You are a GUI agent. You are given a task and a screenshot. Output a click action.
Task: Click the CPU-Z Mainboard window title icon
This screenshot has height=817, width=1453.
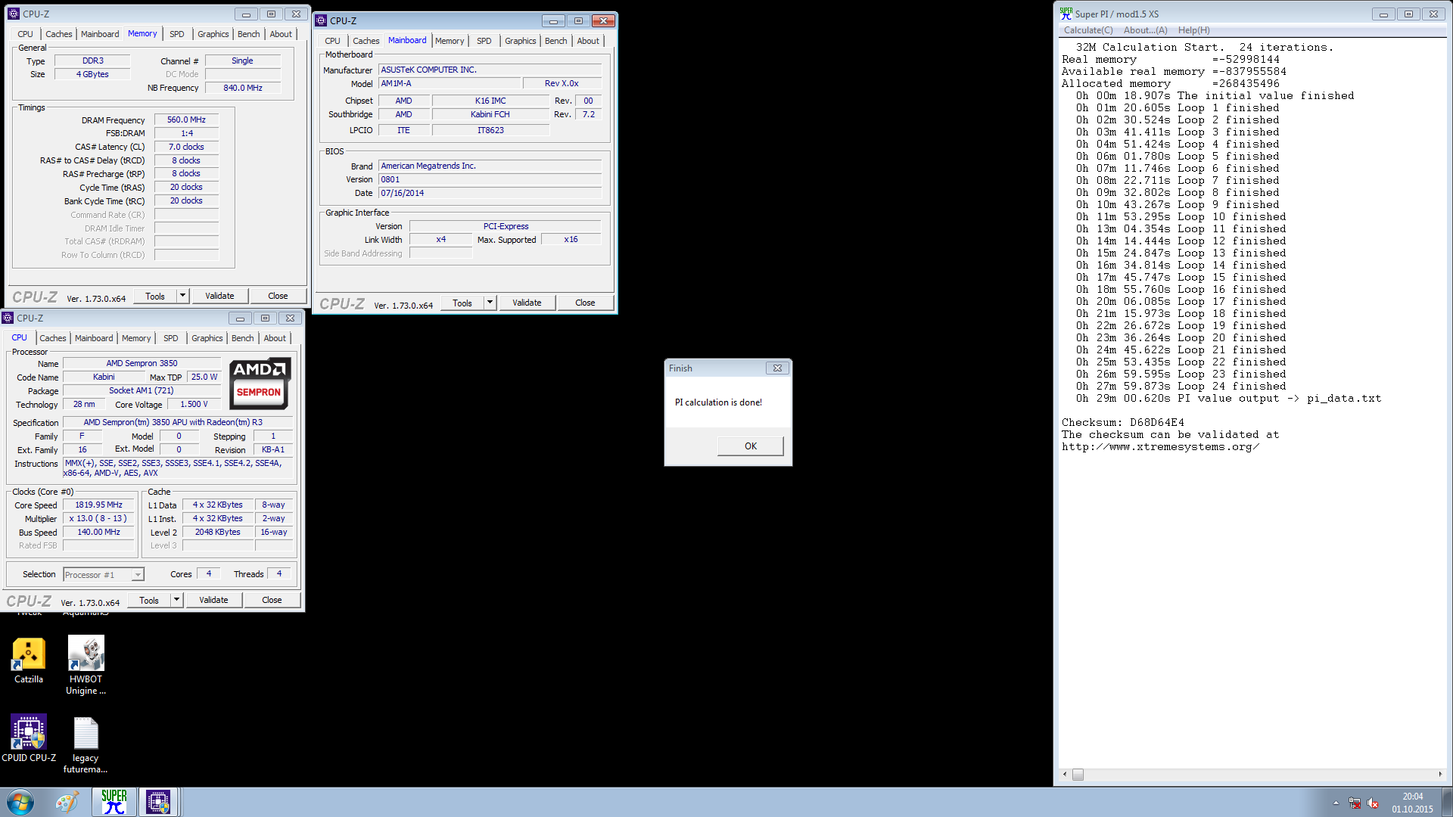pos(322,20)
